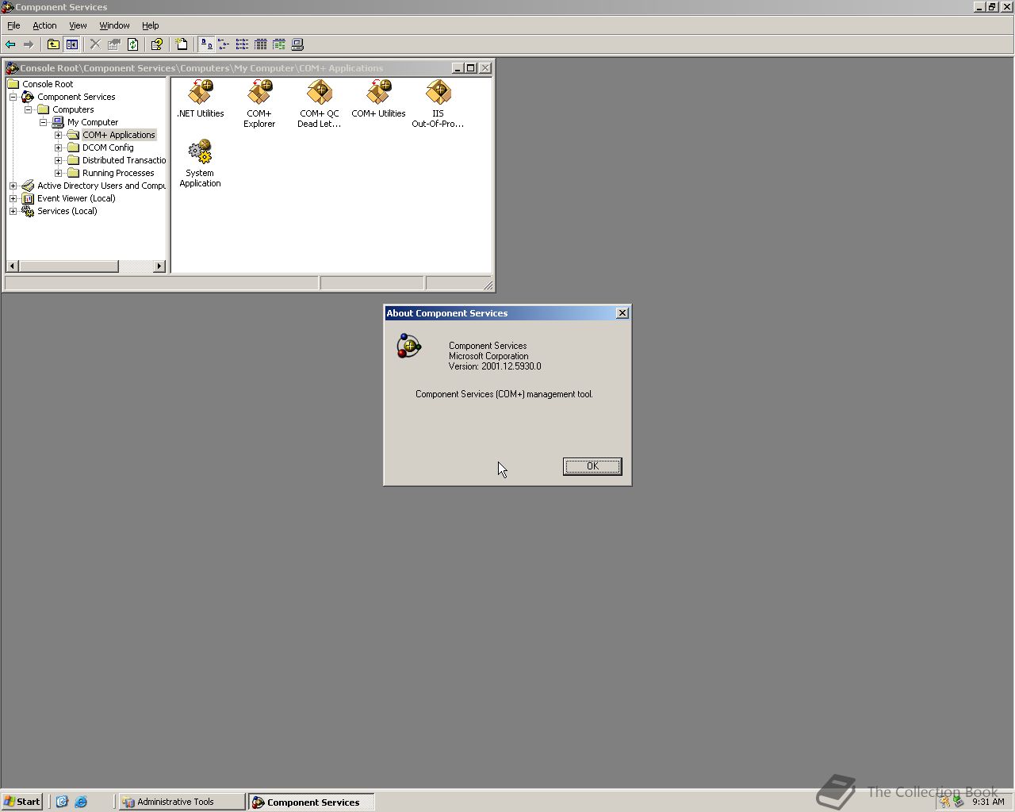Select the DCOM Config folder
This screenshot has height=812, width=1015.
(108, 147)
